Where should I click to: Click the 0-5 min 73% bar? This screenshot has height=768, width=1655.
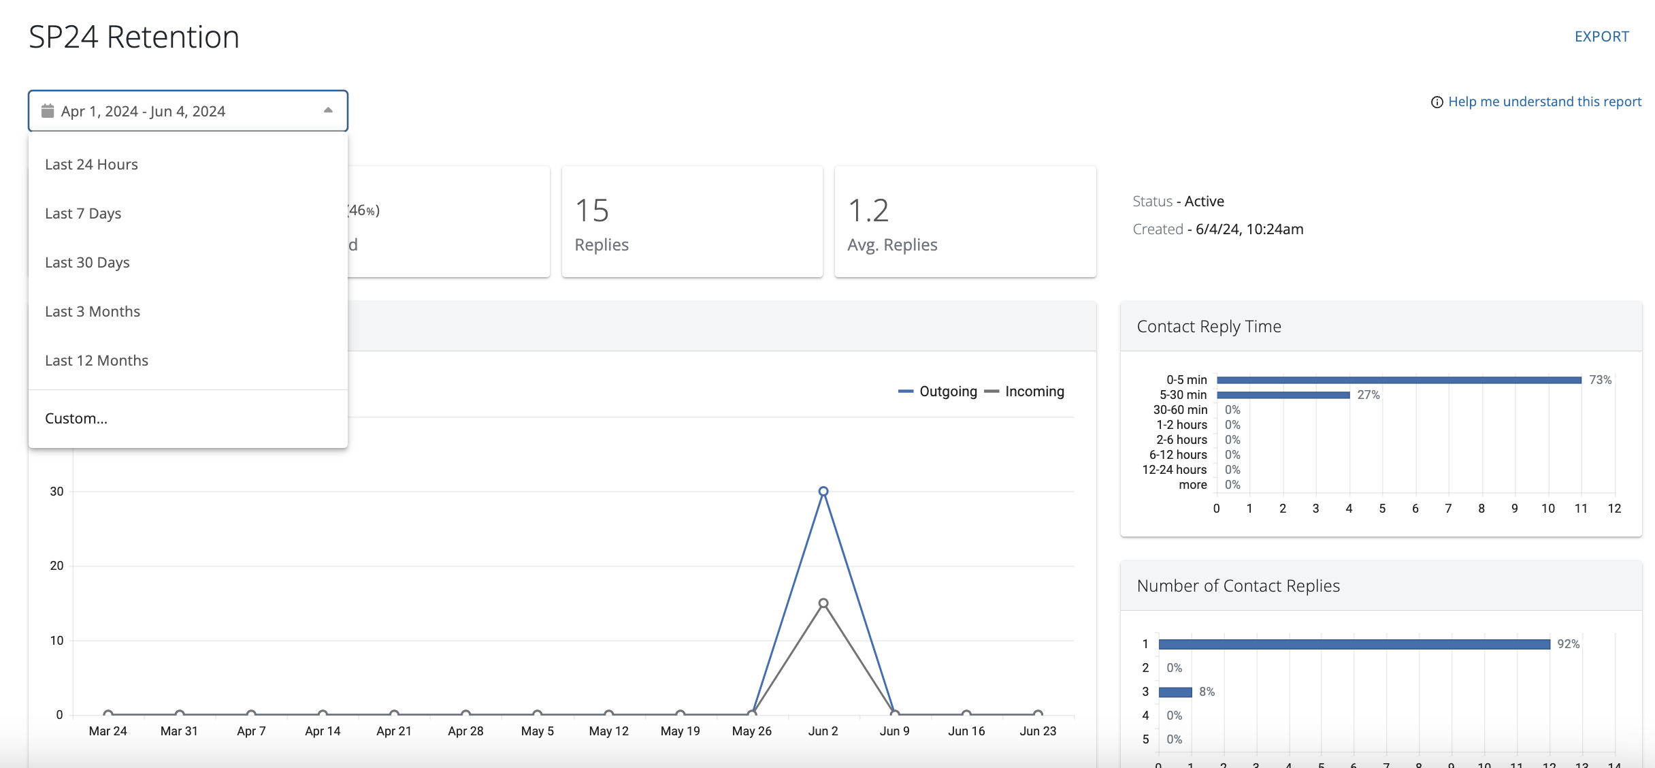(1398, 380)
